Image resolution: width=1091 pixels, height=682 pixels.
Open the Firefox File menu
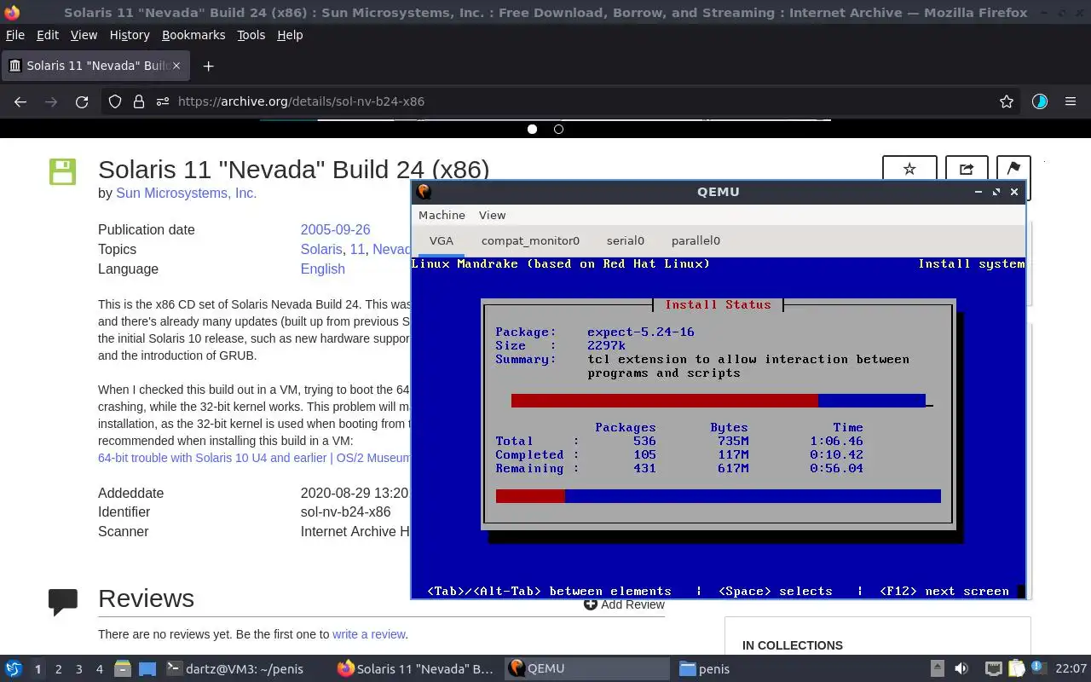tap(14, 35)
